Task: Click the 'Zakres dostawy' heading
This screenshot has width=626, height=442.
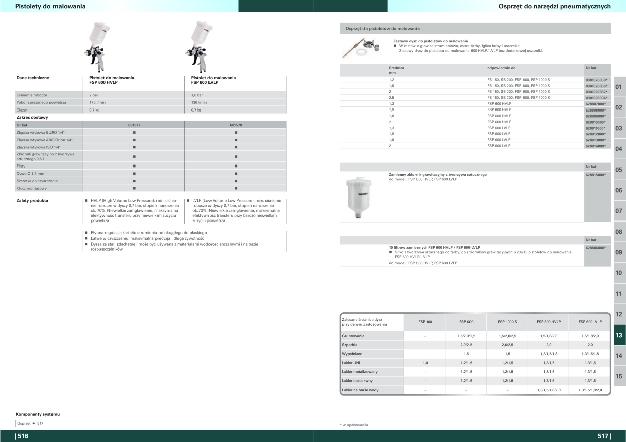Action: click(x=32, y=117)
